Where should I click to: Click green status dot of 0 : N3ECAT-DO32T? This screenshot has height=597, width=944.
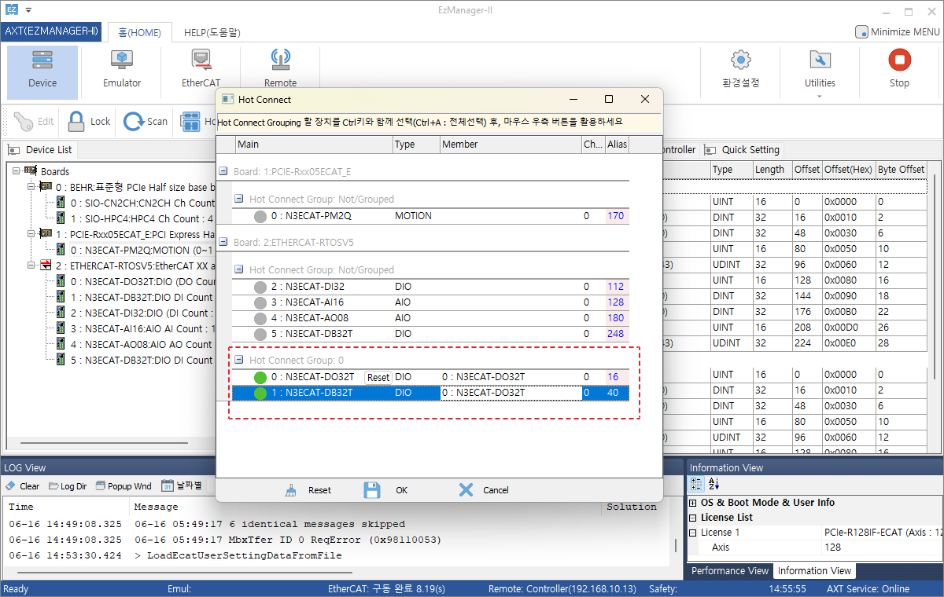pyautogui.click(x=260, y=378)
